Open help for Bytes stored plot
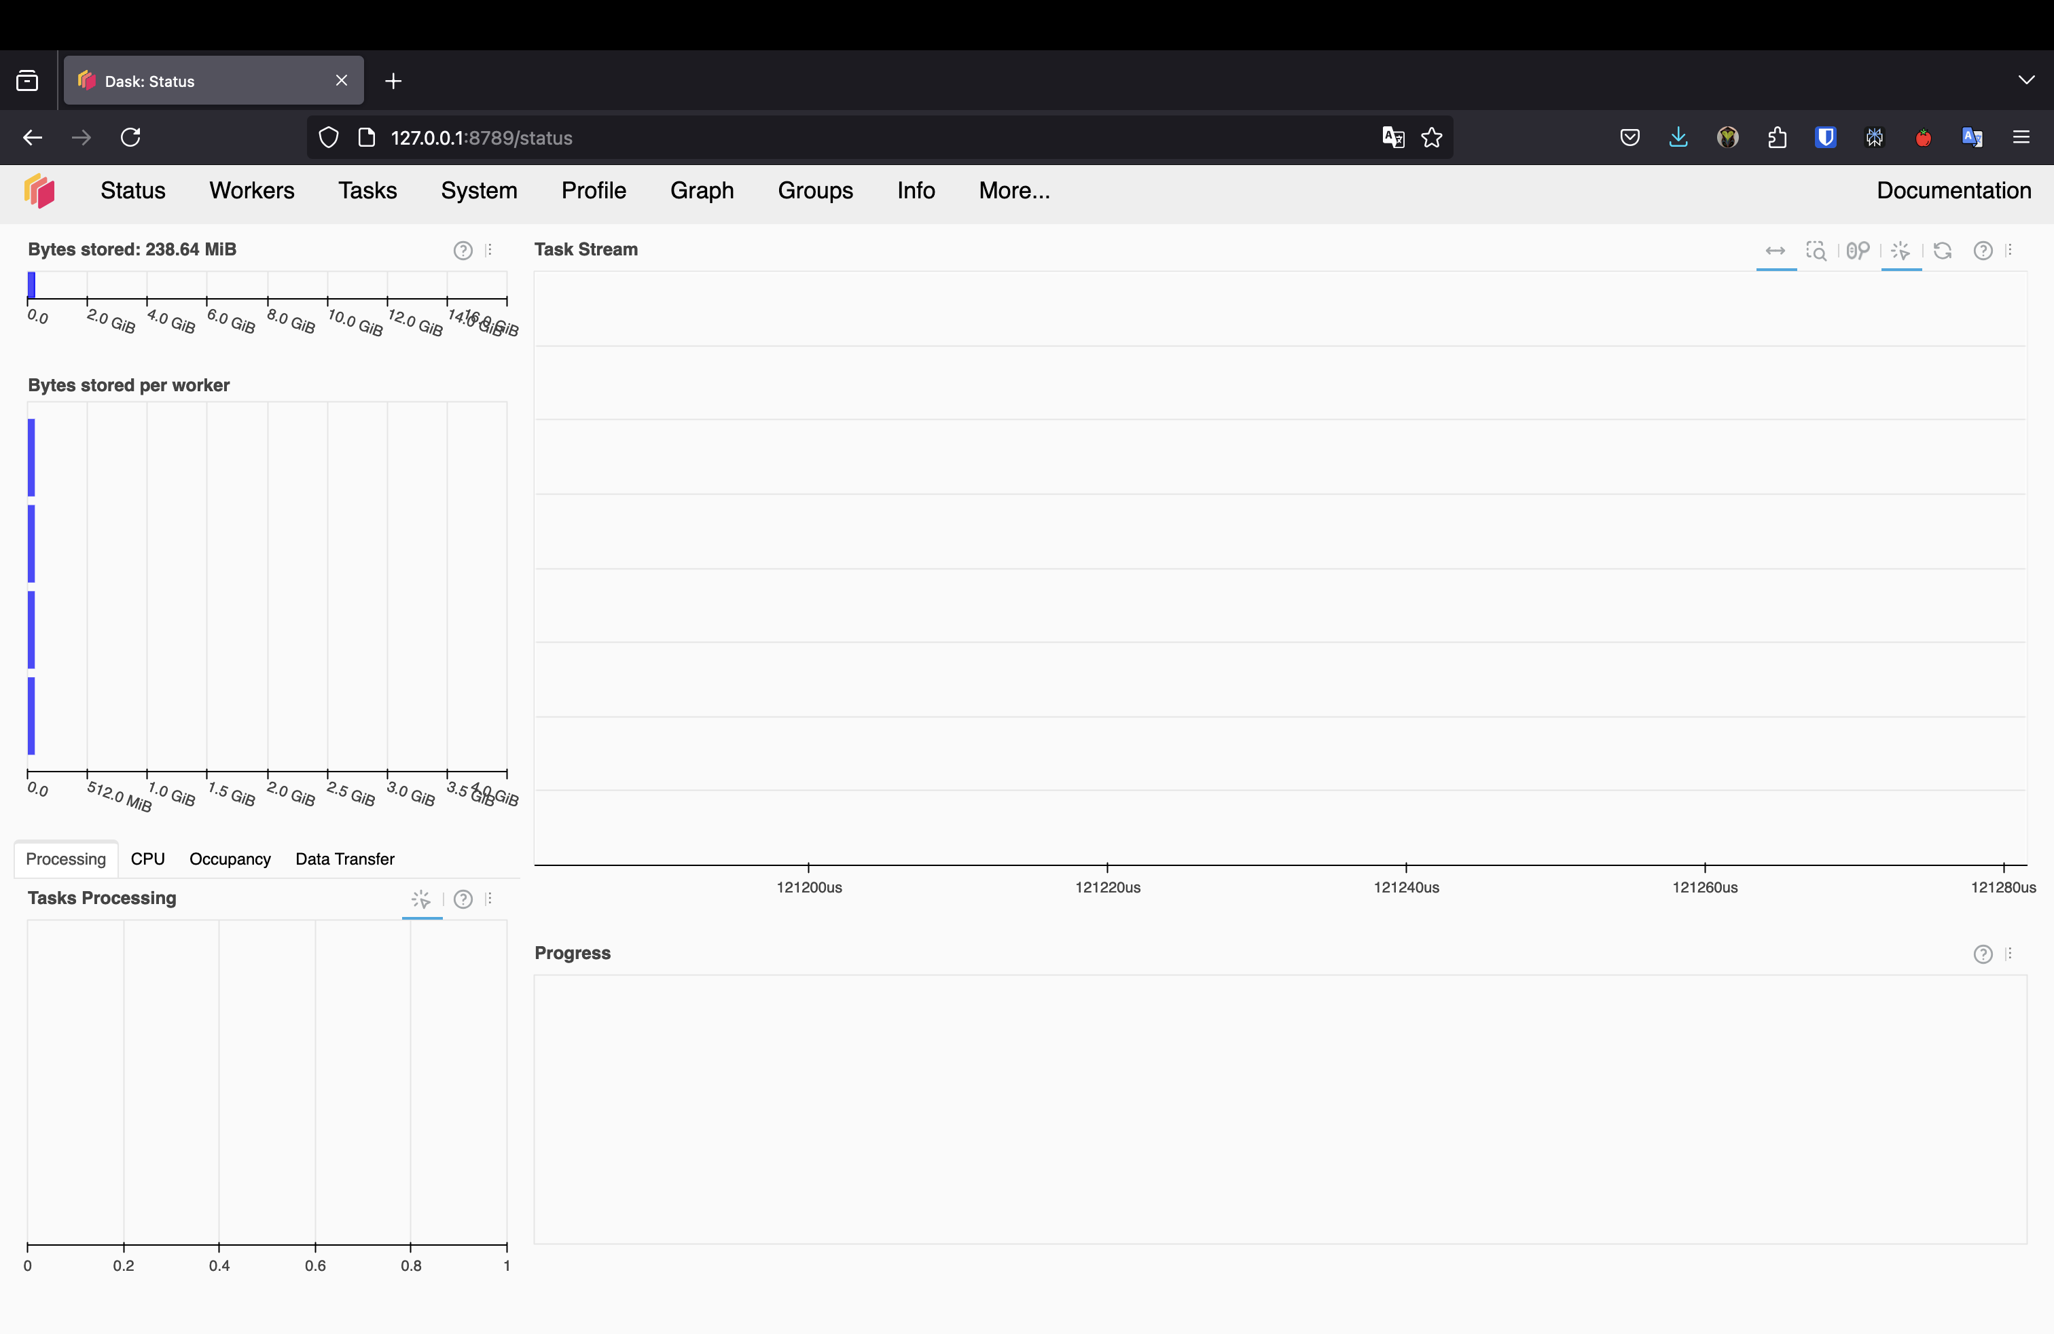 pyautogui.click(x=463, y=250)
